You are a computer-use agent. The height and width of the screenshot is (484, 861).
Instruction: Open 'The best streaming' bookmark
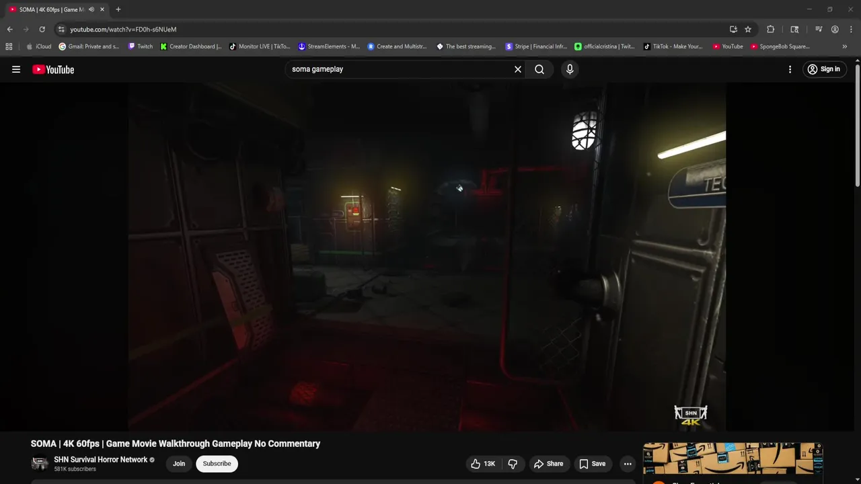(x=466, y=46)
